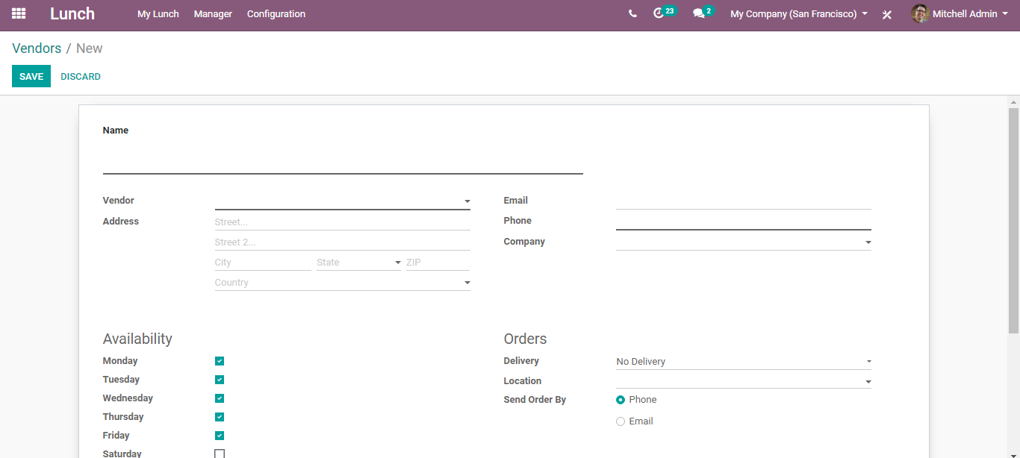Screen dimensions: 1020x458
Task: Select Email as Send Order By option
Action: (621, 421)
